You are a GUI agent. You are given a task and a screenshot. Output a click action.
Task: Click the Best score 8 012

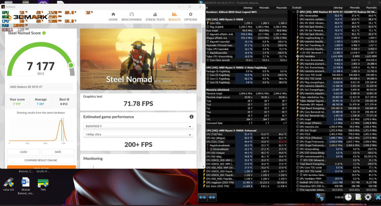64,104
